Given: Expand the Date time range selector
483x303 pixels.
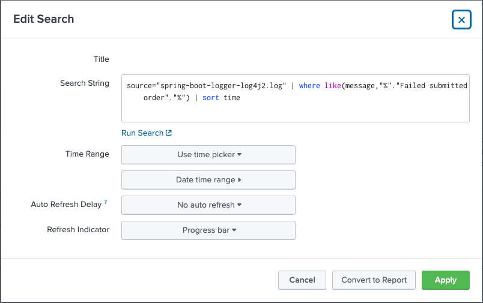Looking at the screenshot, I should (208, 180).
